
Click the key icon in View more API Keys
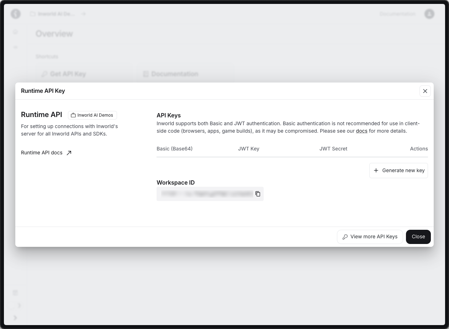345,237
